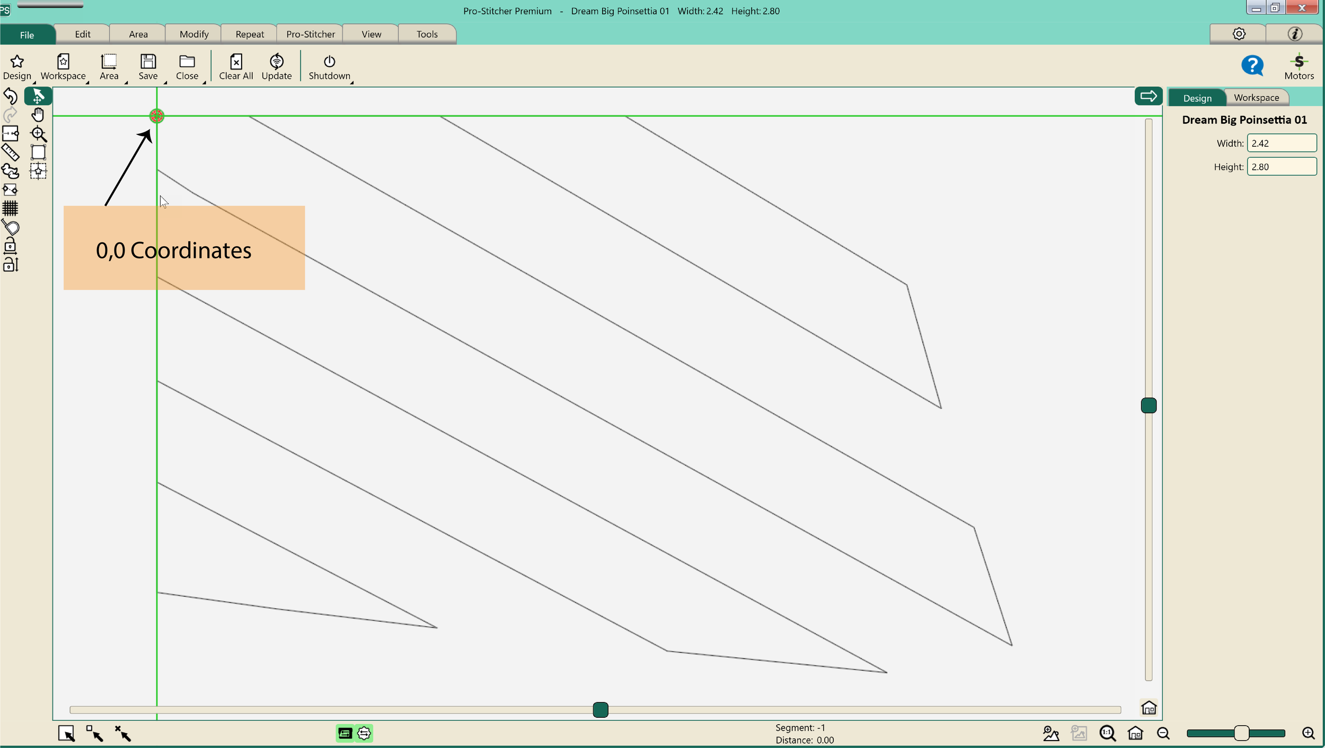Toggle the vertical lock icon

click(11, 265)
